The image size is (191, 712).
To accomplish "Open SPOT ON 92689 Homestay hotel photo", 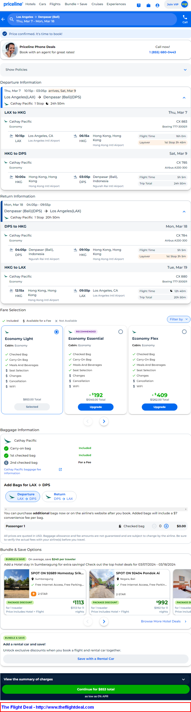I will [17, 584].
